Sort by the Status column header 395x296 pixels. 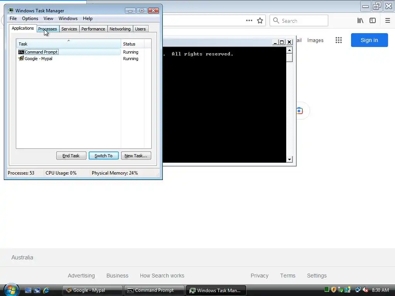click(x=133, y=44)
